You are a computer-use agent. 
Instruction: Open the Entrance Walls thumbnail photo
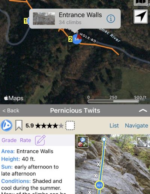44,19
